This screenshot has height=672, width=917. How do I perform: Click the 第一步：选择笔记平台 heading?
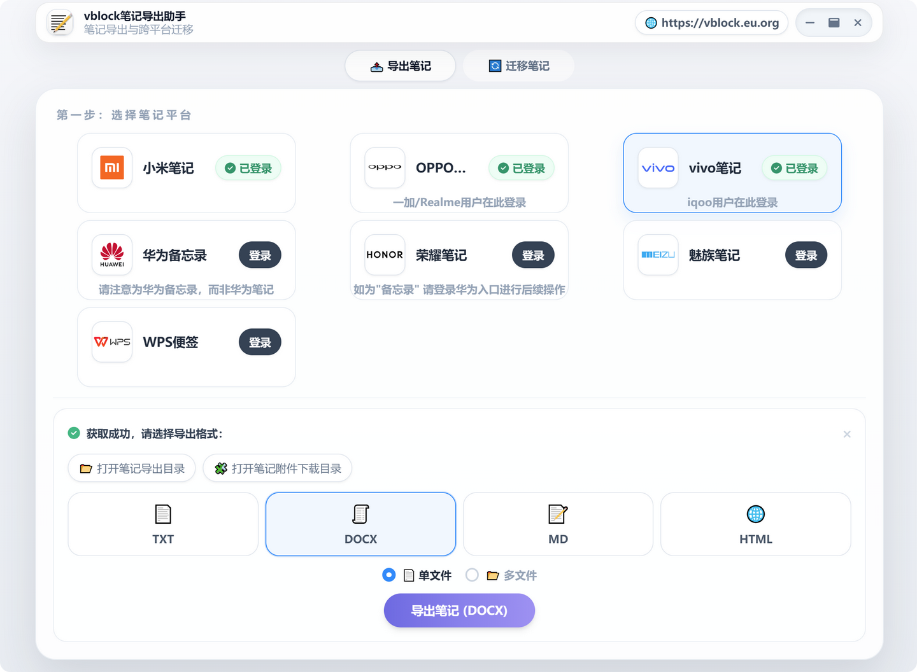(x=124, y=115)
